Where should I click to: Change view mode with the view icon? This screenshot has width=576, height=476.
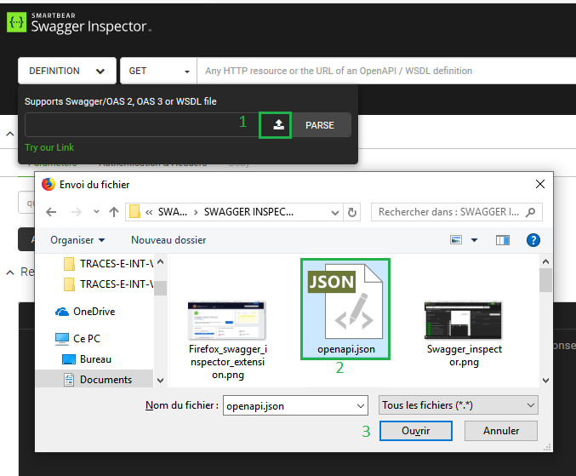point(456,240)
